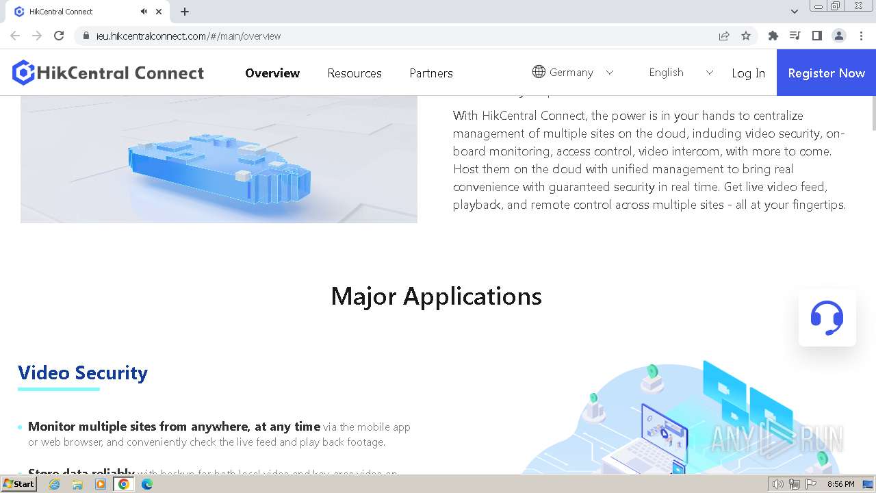Click the volume icon in system tray
876x493 pixels.
pos(778,484)
